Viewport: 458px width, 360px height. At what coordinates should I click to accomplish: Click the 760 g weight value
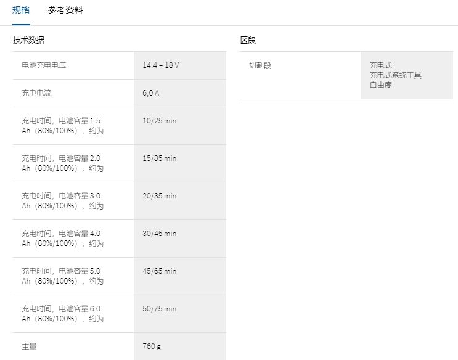(x=152, y=346)
